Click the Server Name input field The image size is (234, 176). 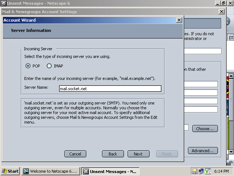[x=110, y=89]
